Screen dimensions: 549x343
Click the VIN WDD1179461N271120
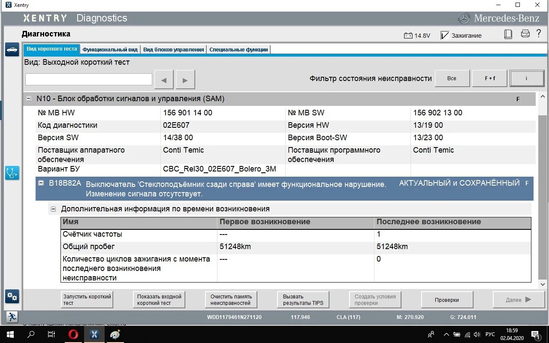pos(234,317)
